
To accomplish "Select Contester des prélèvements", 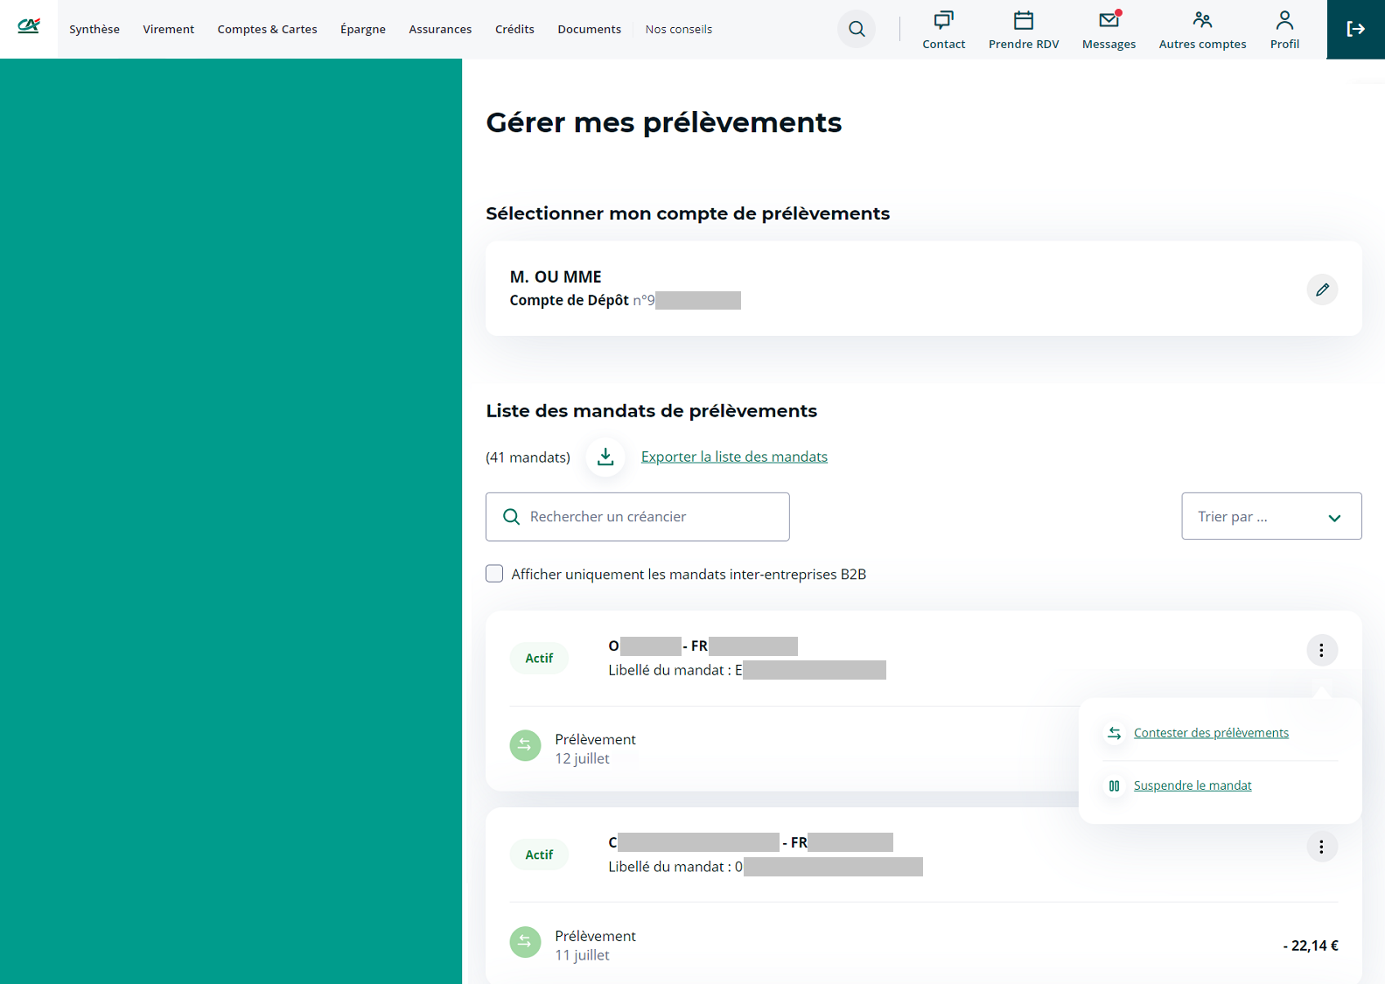I will pos(1210,733).
